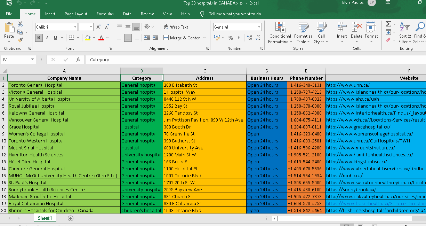This screenshot has height=226, width=426.
Task: Open the General number format dropdown
Action: [x=259, y=27]
